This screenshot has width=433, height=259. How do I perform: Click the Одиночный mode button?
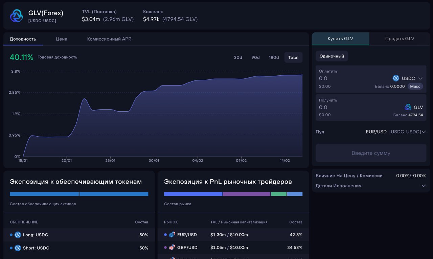pyautogui.click(x=332, y=56)
